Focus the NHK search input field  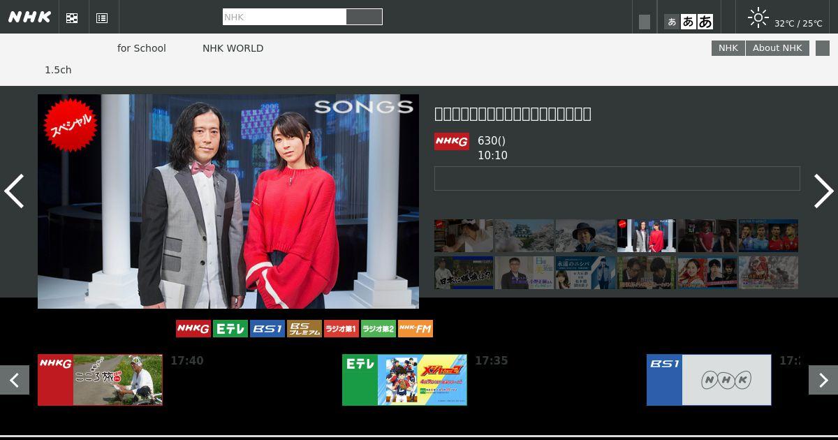(x=284, y=17)
